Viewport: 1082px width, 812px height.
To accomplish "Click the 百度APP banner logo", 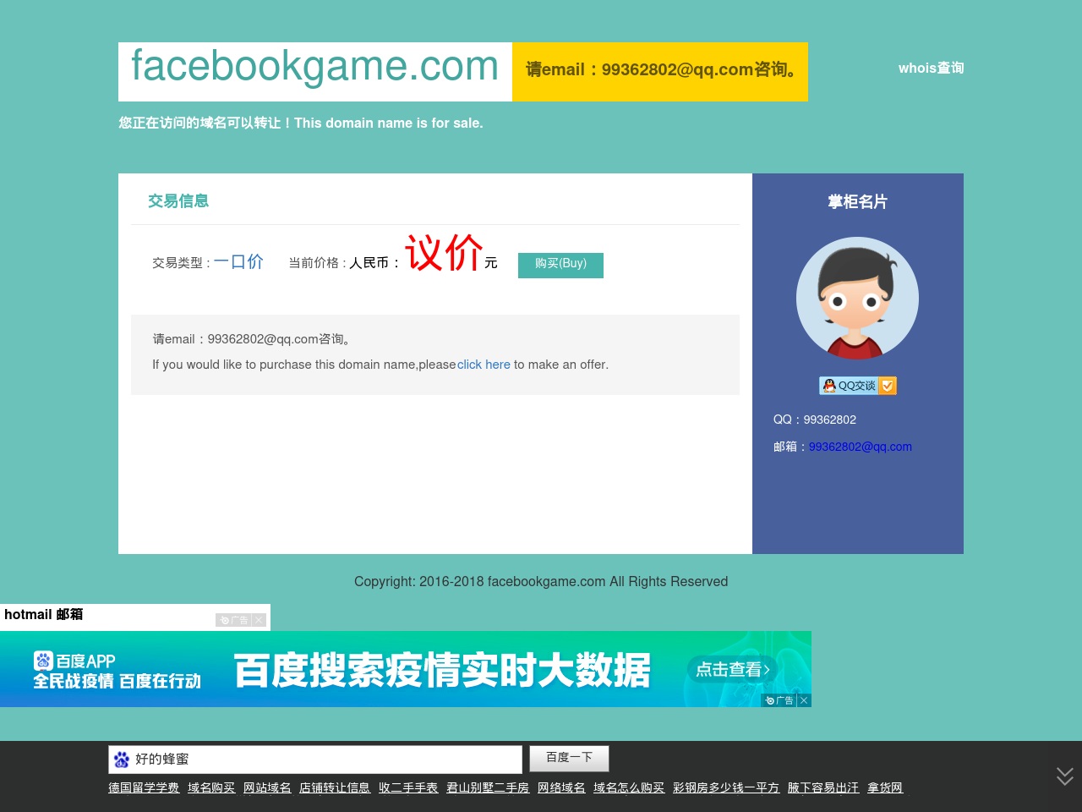I will tap(74, 661).
